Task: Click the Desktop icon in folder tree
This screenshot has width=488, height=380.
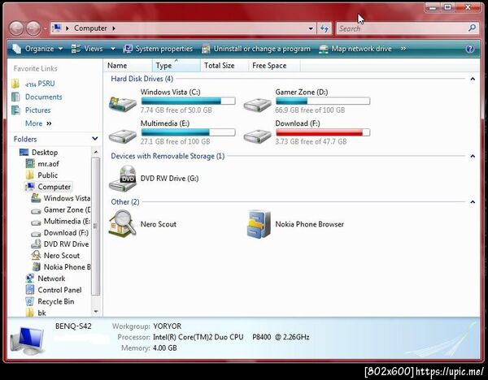Action: pyautogui.click(x=24, y=153)
